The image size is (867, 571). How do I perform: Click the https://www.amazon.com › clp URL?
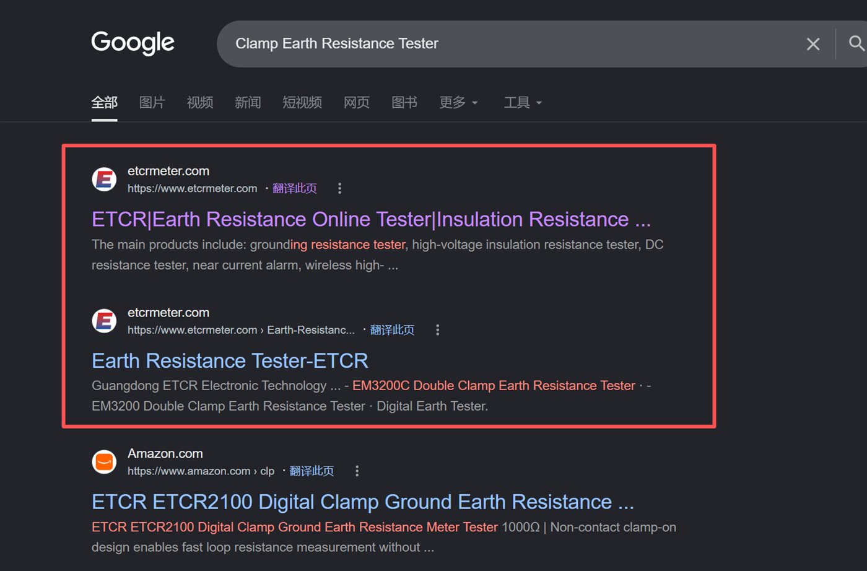tap(201, 471)
